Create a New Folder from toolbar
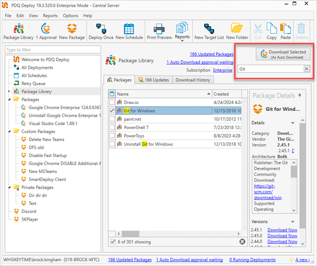Viewport: 317px width, 266px height. click(x=237, y=32)
